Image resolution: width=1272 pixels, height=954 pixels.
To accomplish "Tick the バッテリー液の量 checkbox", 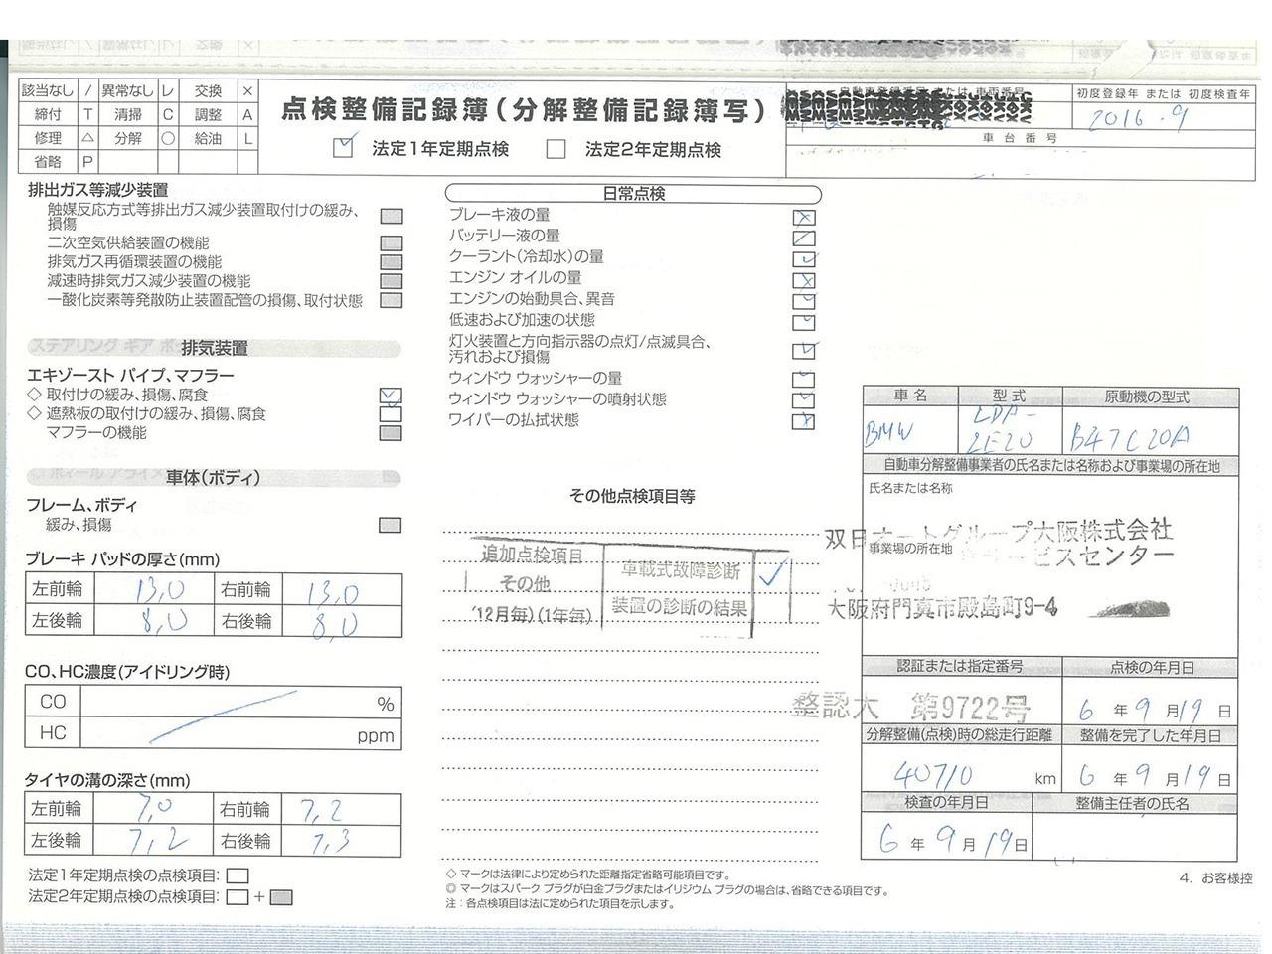I will (x=803, y=238).
